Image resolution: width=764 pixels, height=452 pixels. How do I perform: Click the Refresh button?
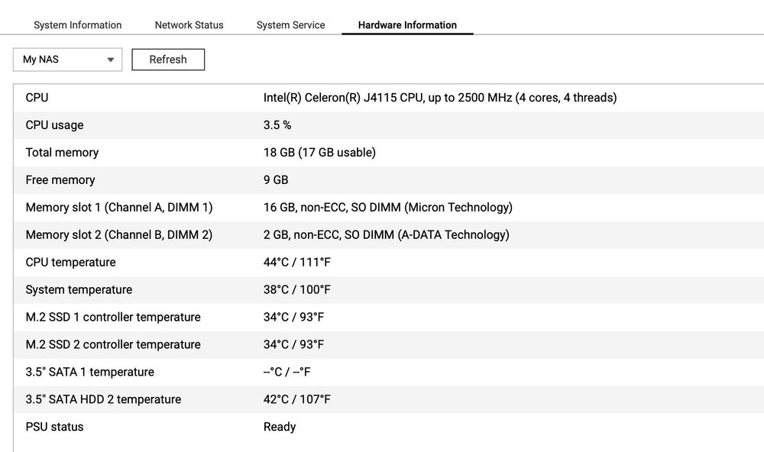(x=168, y=60)
